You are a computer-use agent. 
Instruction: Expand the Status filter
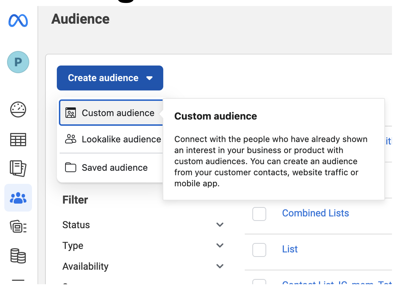(x=220, y=225)
